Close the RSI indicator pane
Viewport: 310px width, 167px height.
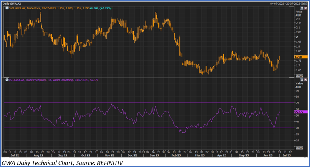[x=305, y=80]
